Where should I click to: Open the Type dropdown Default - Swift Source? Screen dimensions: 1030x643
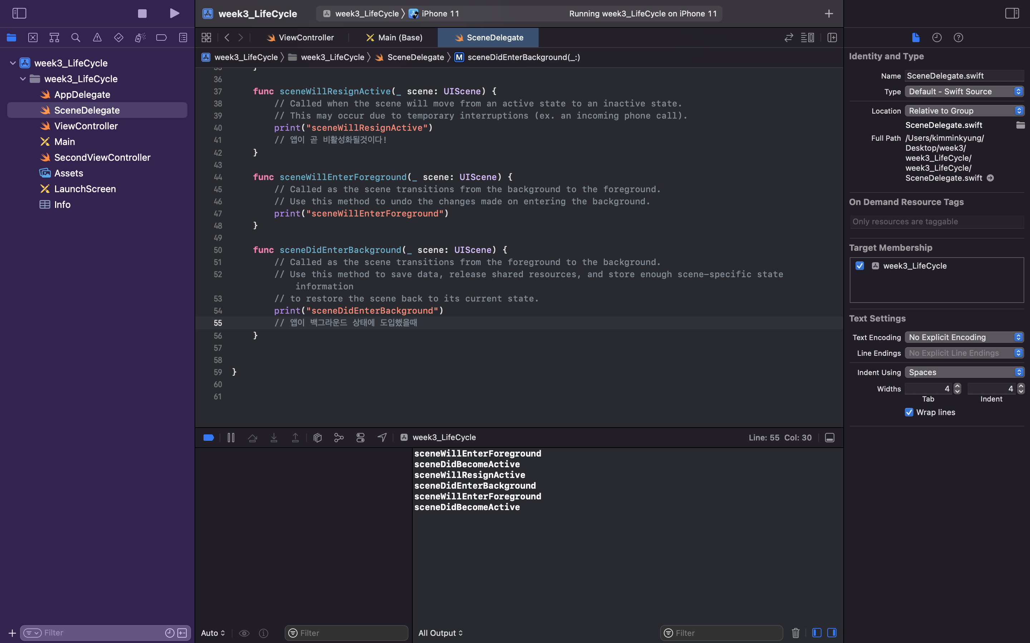pos(964,91)
